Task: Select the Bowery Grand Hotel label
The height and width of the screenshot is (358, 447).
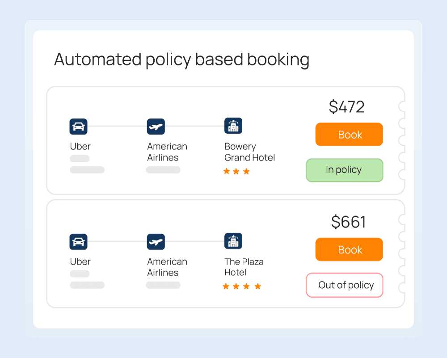Action: (x=249, y=152)
